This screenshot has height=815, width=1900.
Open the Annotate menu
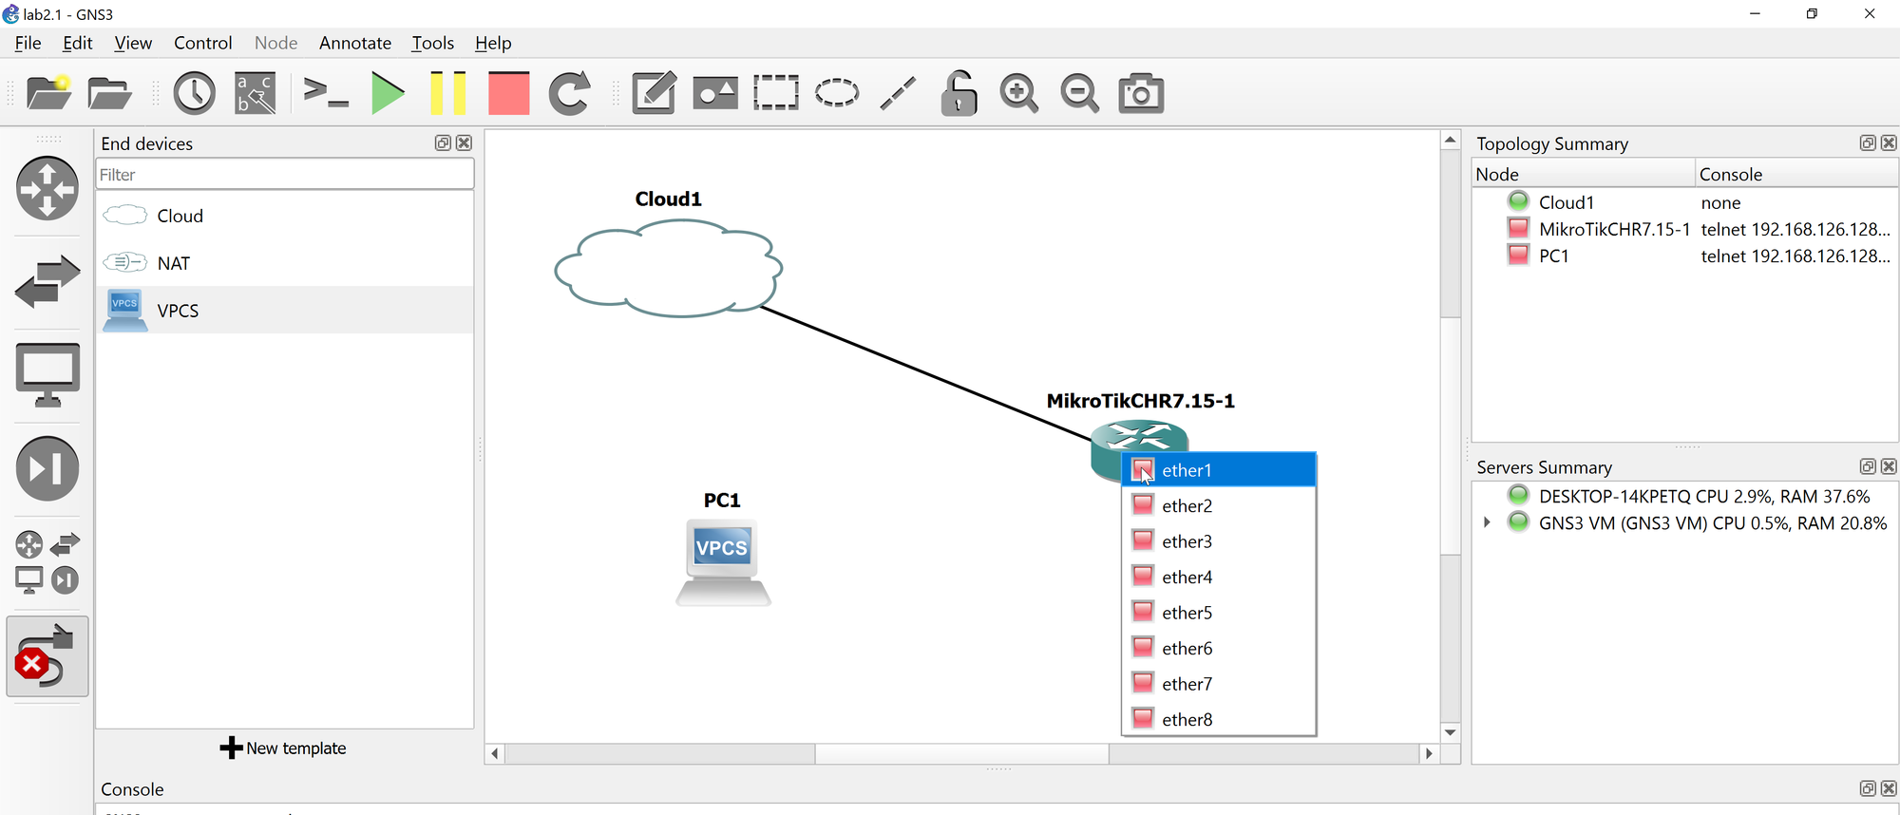click(x=355, y=43)
